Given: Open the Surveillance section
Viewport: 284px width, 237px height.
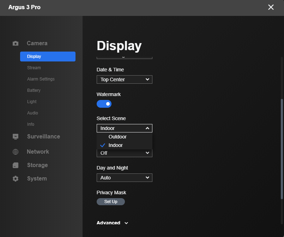Looking at the screenshot, I should click(43, 137).
